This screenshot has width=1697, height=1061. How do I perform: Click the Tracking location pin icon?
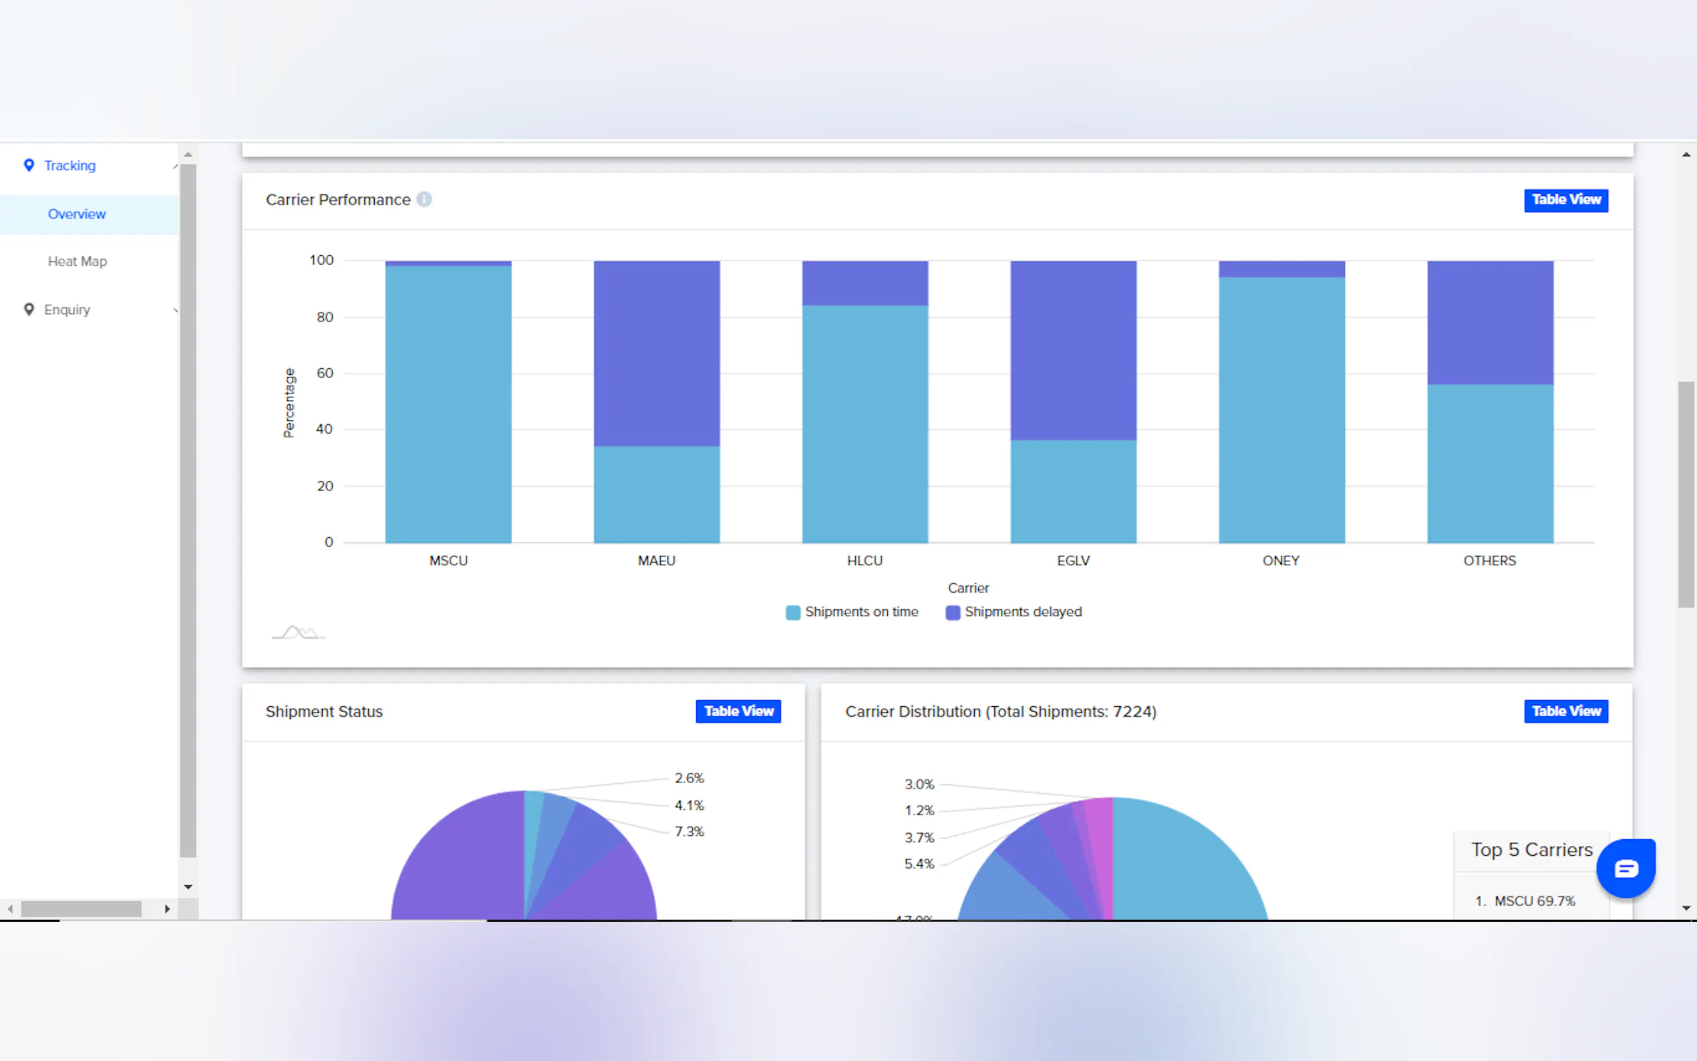[x=29, y=165]
